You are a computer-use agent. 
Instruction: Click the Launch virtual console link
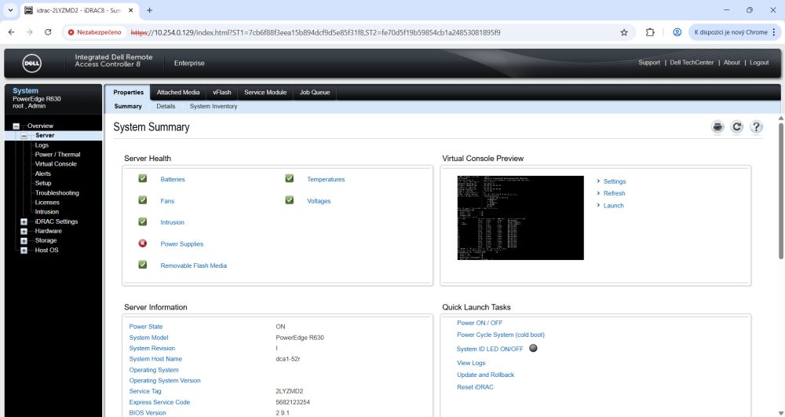point(613,206)
